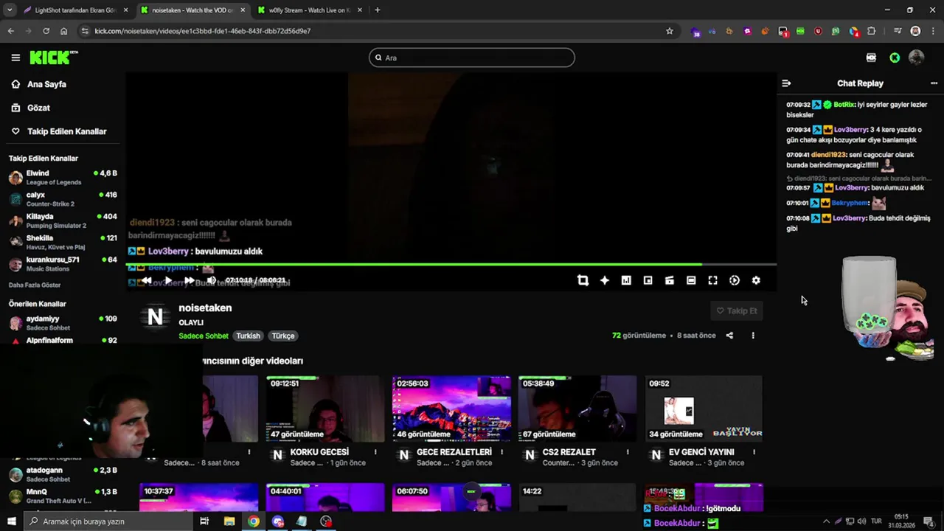Open the kurankursu_571 channel
The height and width of the screenshot is (531, 944).
[63, 264]
